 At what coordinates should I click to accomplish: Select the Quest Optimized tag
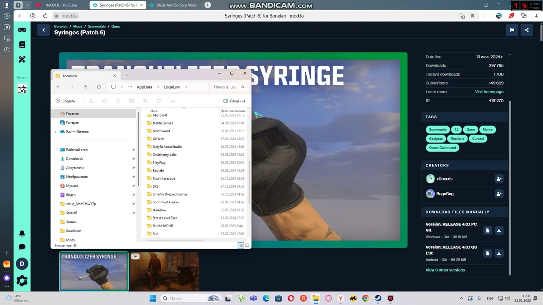coord(442,148)
